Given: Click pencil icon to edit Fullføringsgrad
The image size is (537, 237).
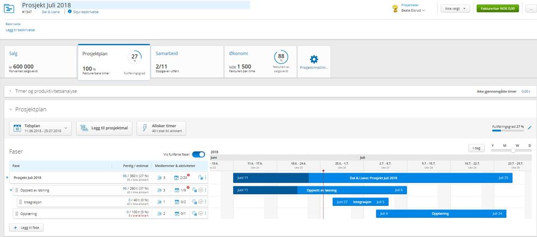Looking at the screenshot, I should 529,127.
